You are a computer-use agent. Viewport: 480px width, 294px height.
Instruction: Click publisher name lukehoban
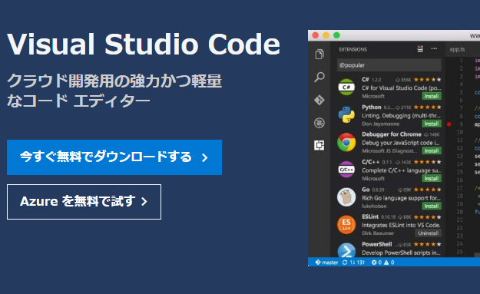click(x=374, y=206)
